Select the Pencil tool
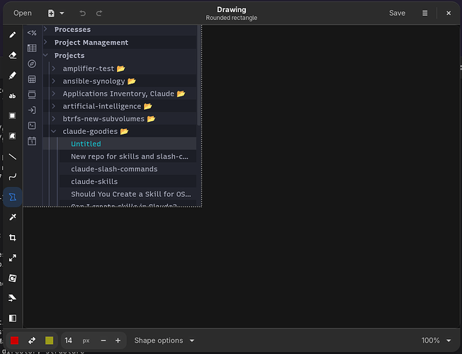This screenshot has height=354, width=462. (12, 35)
